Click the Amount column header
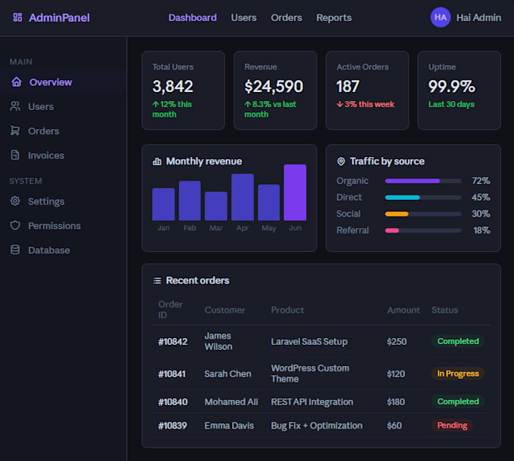Screen dimensions: 514x461 coord(403,310)
